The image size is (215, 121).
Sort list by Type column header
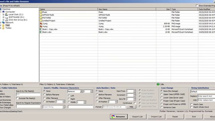pyautogui.click(x=184, y=9)
